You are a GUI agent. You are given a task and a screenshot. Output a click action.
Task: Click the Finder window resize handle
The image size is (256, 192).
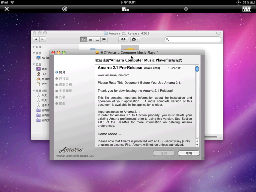(x=221, y=137)
